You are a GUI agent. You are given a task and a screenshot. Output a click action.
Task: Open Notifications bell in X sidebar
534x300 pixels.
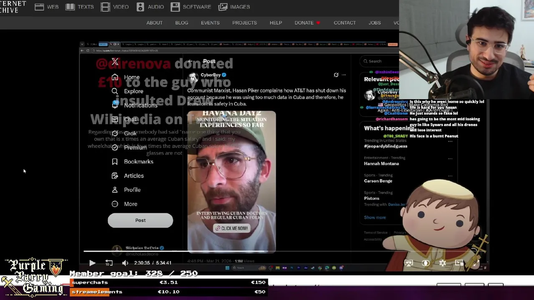115,105
